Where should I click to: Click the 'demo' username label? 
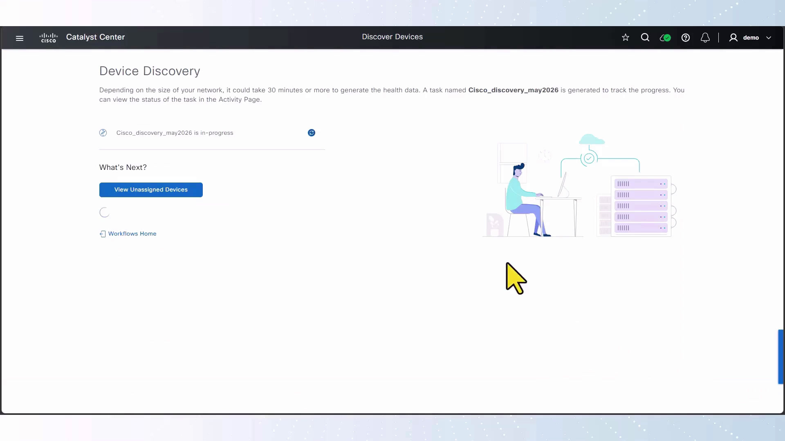[751, 38]
